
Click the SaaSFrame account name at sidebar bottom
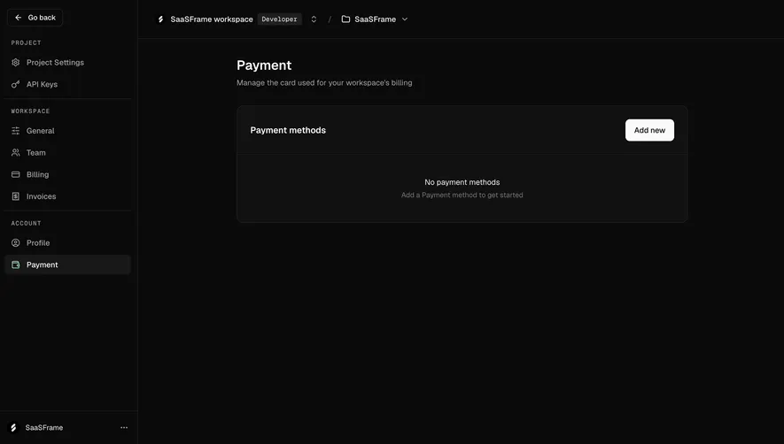[x=44, y=427]
